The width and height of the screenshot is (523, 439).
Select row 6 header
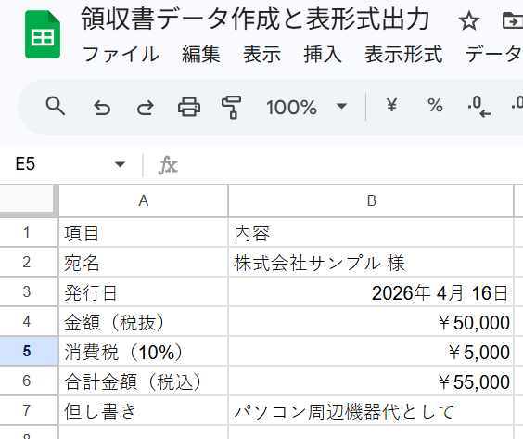[29, 381]
